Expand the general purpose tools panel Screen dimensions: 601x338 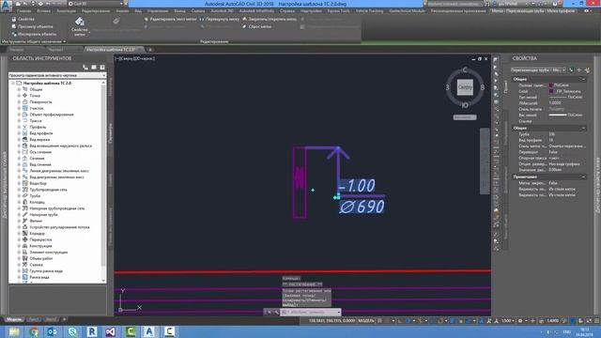(34, 41)
